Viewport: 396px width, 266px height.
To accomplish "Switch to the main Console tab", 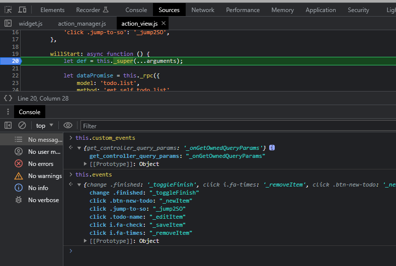I will (136, 10).
